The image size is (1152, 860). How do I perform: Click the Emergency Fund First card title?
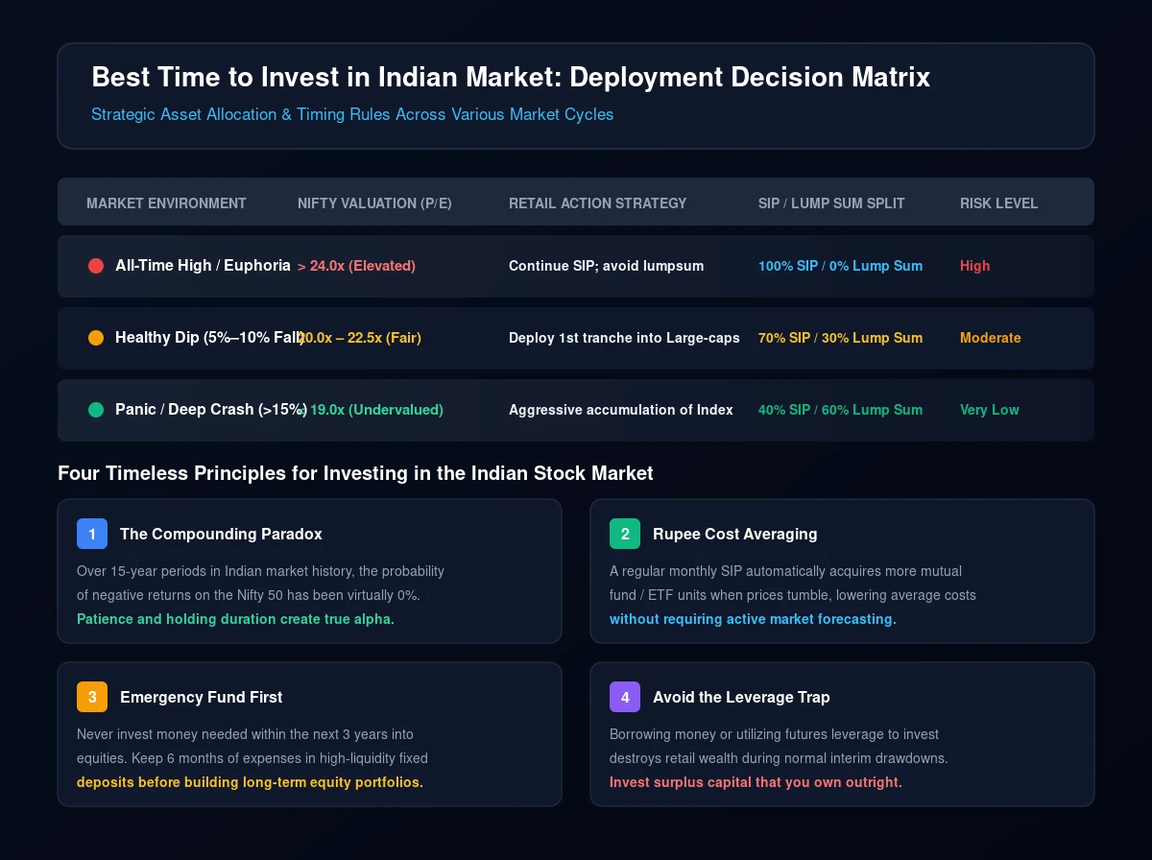tap(202, 697)
